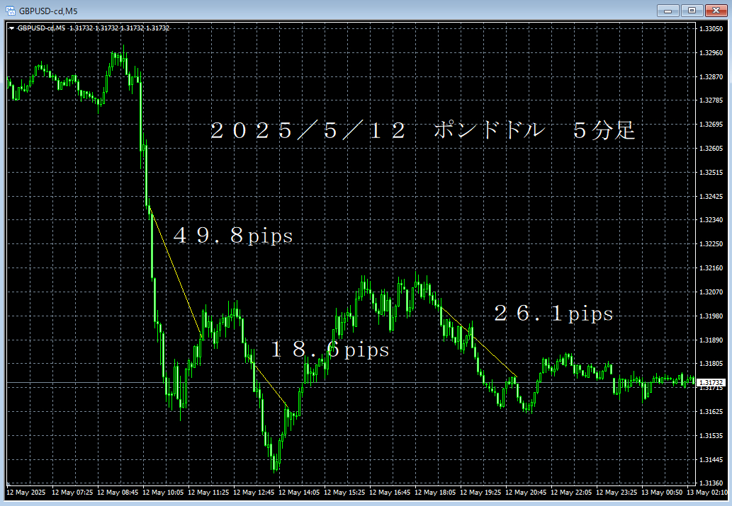The height and width of the screenshot is (506, 732).
Task: Click the 12 May 2025 date label
Action: [26, 493]
